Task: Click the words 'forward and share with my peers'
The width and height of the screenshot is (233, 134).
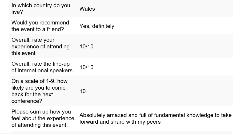Action: coord(120,122)
